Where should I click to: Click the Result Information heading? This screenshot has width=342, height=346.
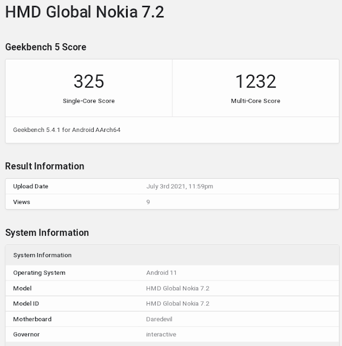point(44,166)
